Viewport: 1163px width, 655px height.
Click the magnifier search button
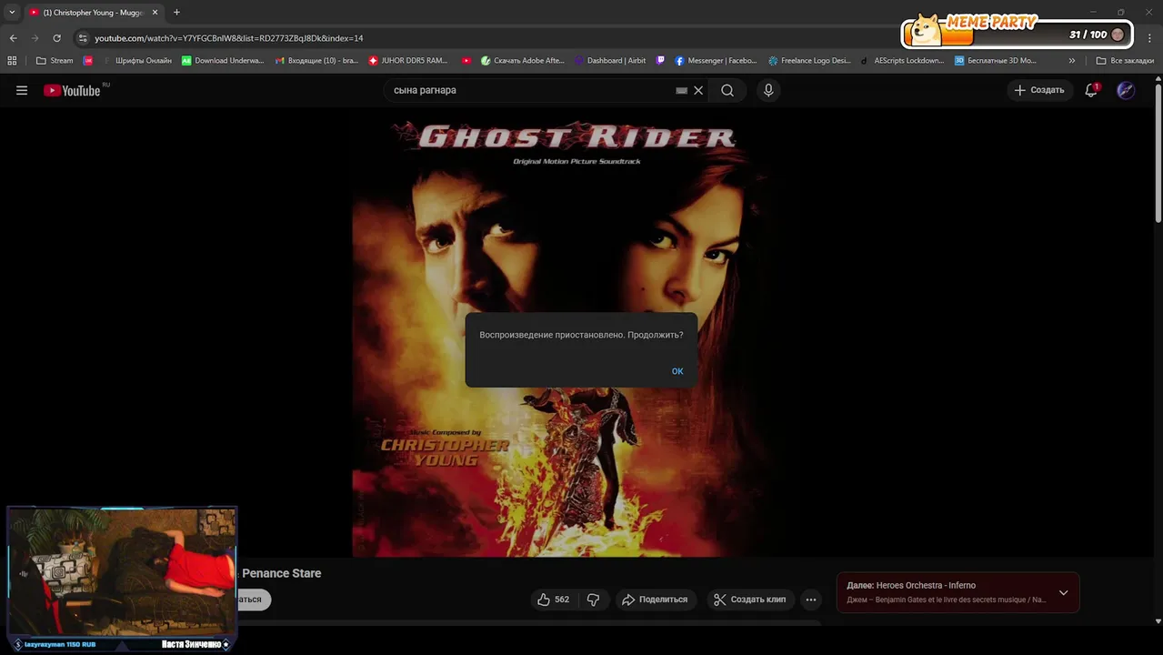[727, 90]
